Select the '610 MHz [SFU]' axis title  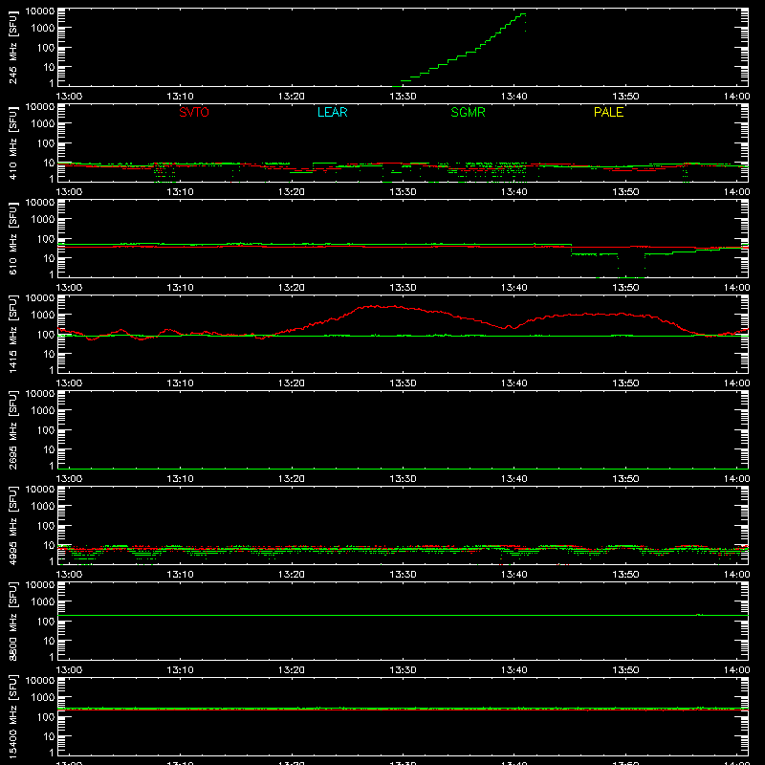(13, 239)
